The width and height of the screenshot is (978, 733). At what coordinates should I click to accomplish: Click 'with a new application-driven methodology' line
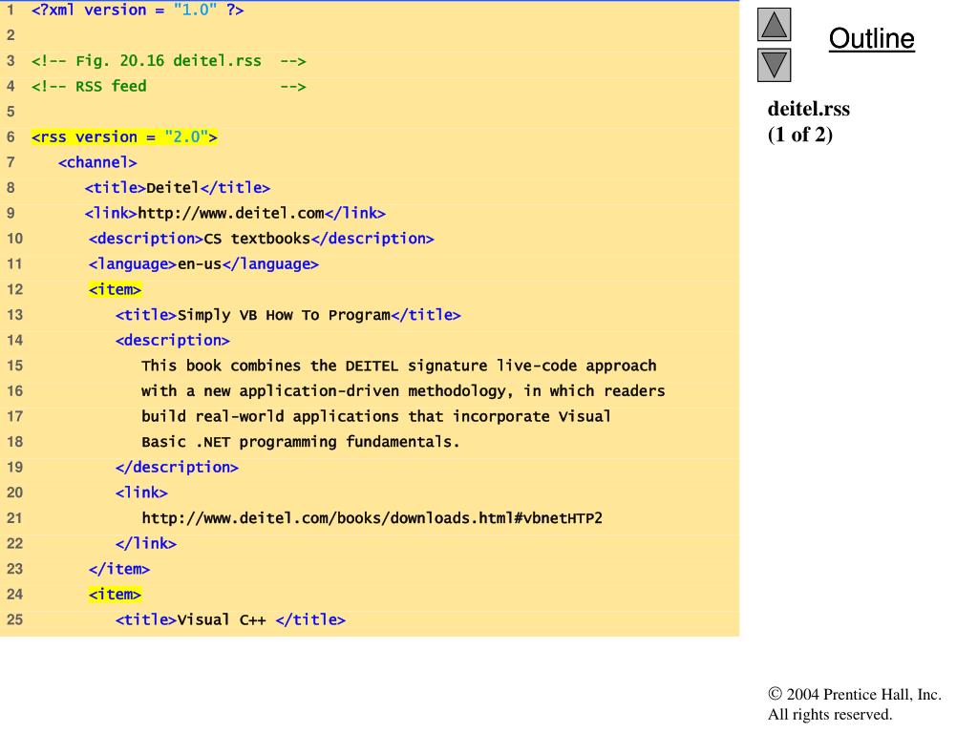coord(403,391)
